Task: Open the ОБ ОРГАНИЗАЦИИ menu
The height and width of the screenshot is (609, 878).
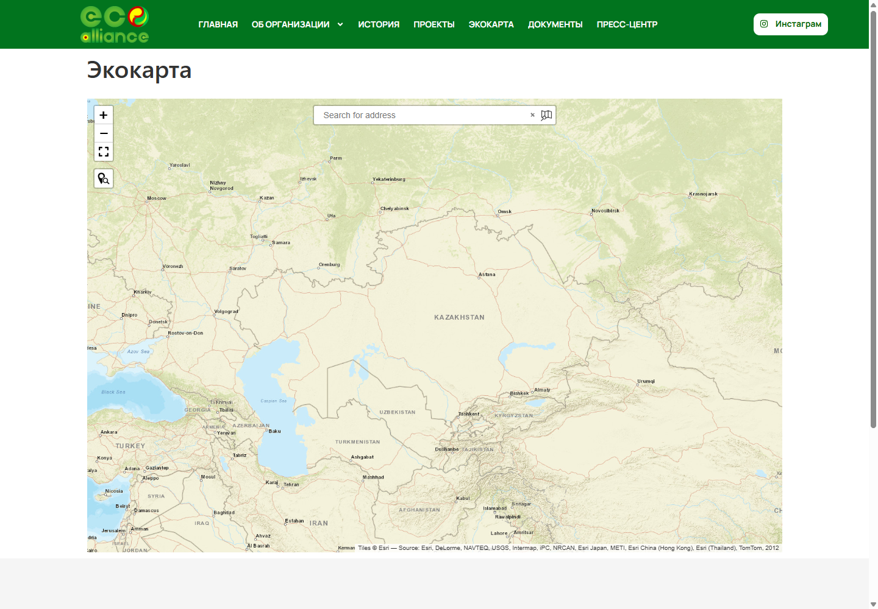Action: (290, 24)
